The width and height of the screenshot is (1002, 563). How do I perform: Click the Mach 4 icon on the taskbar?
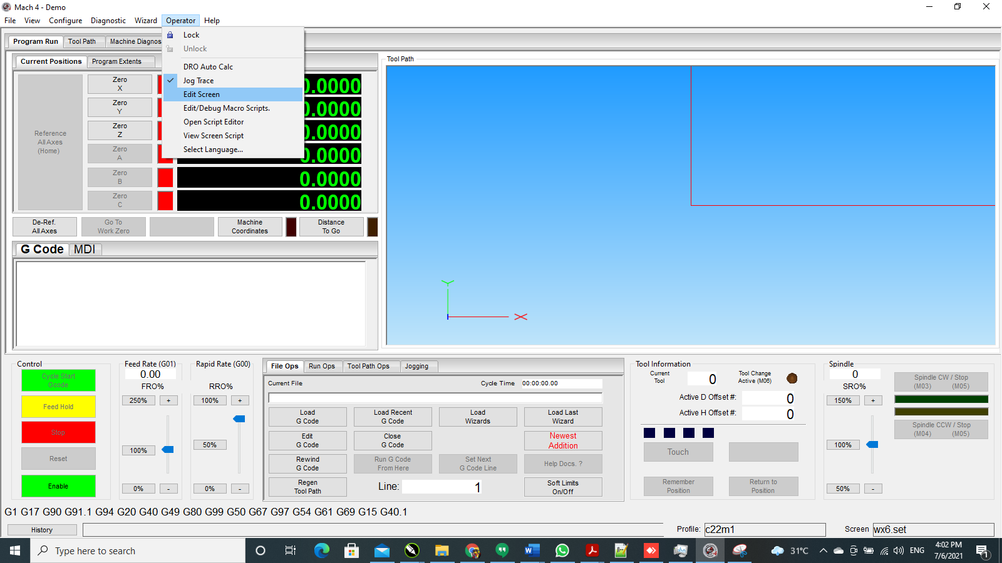(x=710, y=551)
